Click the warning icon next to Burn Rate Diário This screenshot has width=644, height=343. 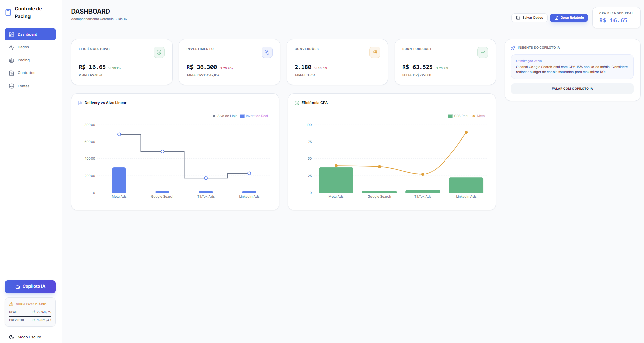[11, 304]
